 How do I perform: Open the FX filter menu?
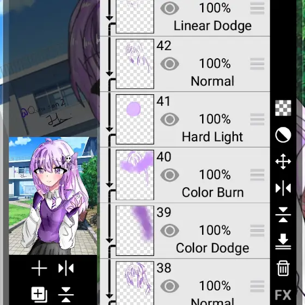pos(283,295)
